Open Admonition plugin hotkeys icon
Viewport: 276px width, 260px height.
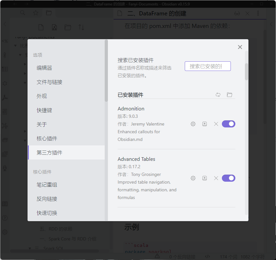[x=204, y=124]
